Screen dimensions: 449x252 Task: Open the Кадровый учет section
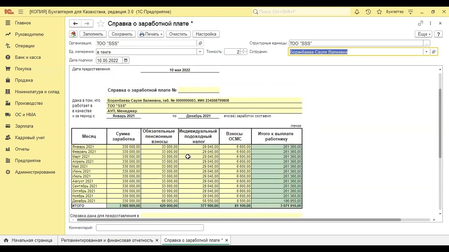pyautogui.click(x=30, y=138)
